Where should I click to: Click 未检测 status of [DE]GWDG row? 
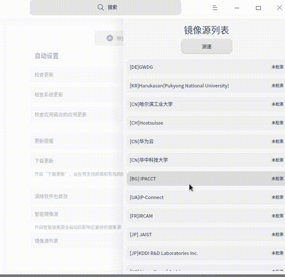click(x=278, y=67)
